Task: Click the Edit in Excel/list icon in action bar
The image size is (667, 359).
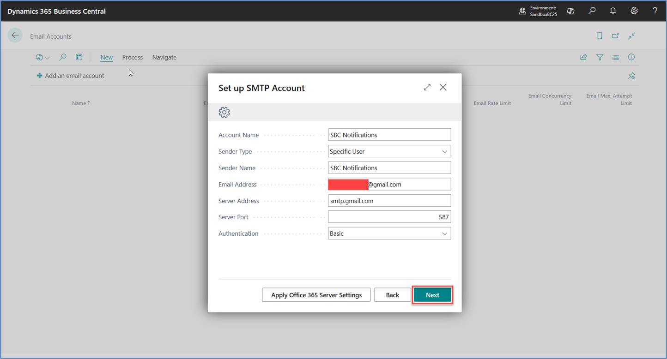Action: [x=79, y=57]
